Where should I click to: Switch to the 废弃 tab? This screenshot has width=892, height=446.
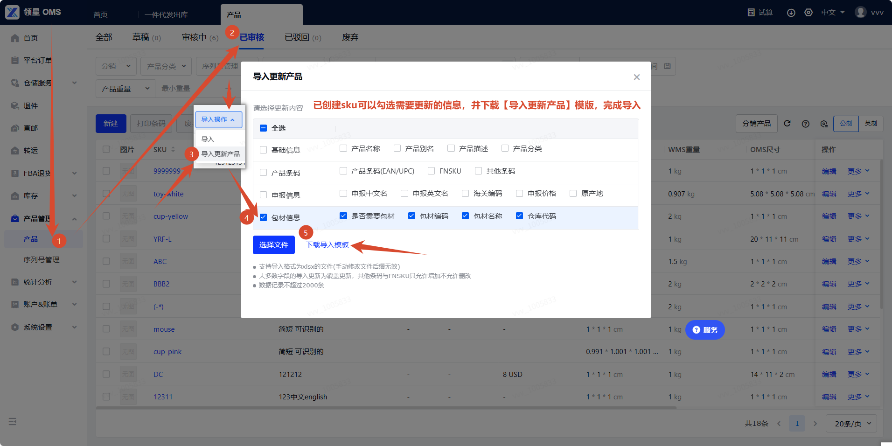click(x=350, y=37)
